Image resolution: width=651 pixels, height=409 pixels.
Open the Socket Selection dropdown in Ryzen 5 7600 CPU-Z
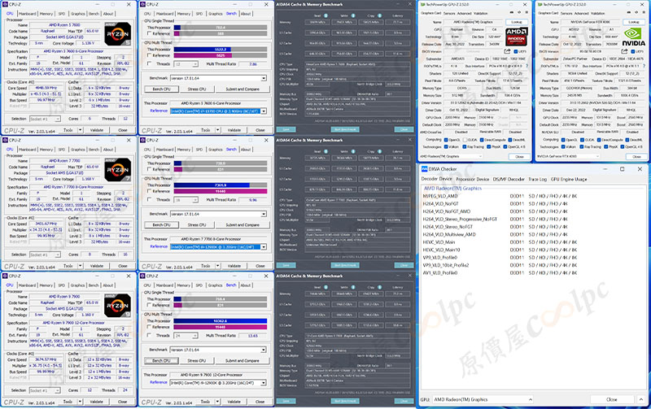coord(45,119)
